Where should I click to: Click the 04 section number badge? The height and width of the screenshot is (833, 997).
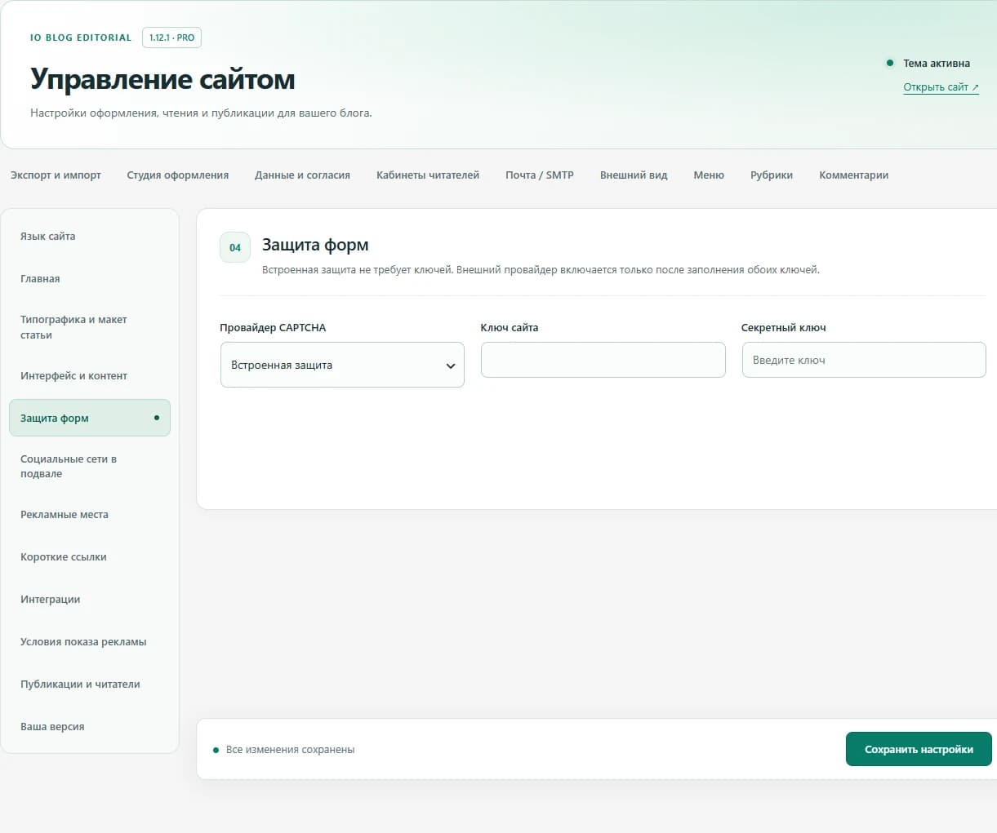pyautogui.click(x=235, y=248)
